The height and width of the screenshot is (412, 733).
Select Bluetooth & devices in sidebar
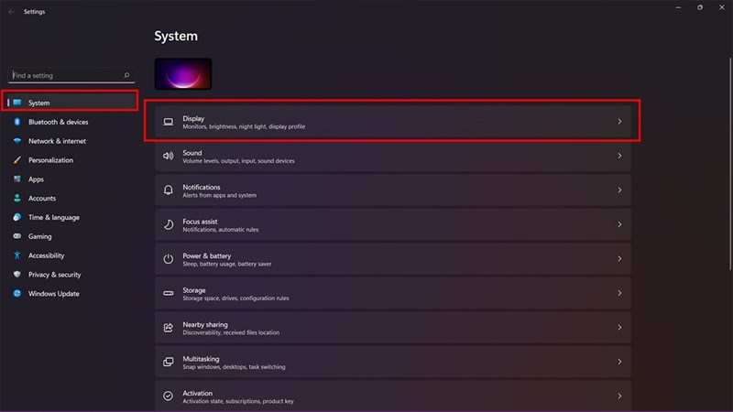tap(58, 122)
